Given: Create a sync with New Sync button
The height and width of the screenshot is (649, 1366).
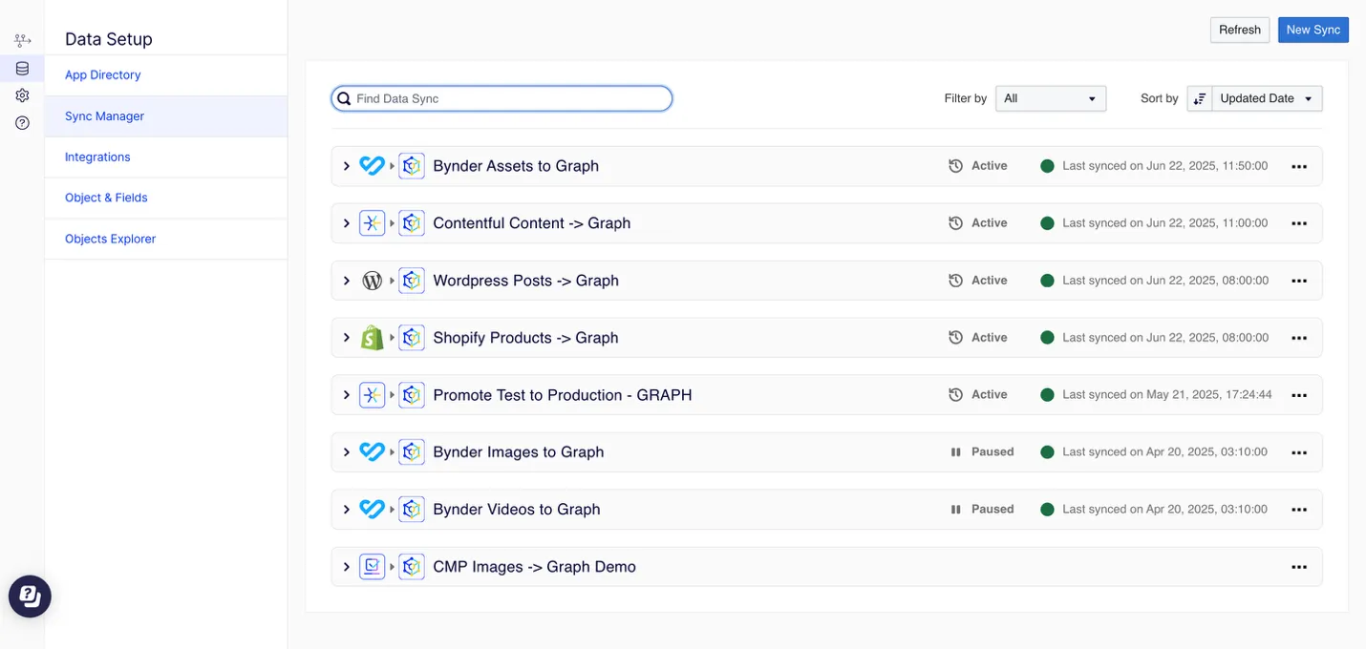Looking at the screenshot, I should click(1313, 30).
